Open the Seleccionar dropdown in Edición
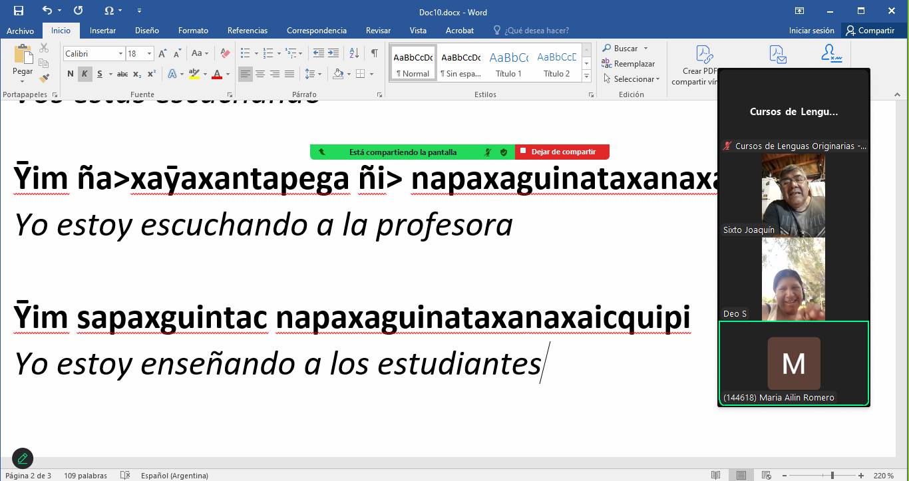The height and width of the screenshot is (481, 909). (x=632, y=79)
